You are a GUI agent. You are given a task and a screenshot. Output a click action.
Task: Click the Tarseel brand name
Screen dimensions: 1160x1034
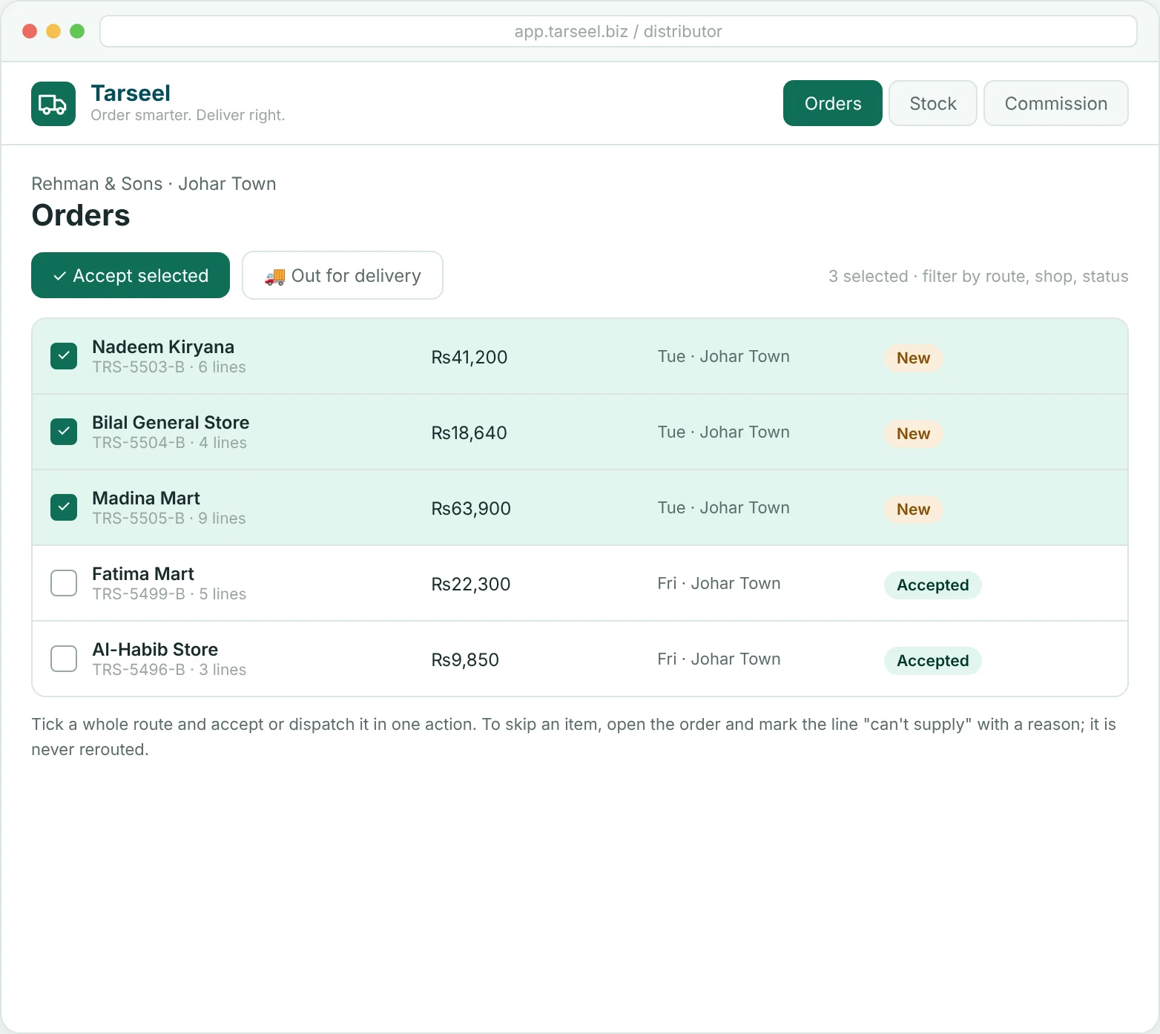tap(131, 93)
